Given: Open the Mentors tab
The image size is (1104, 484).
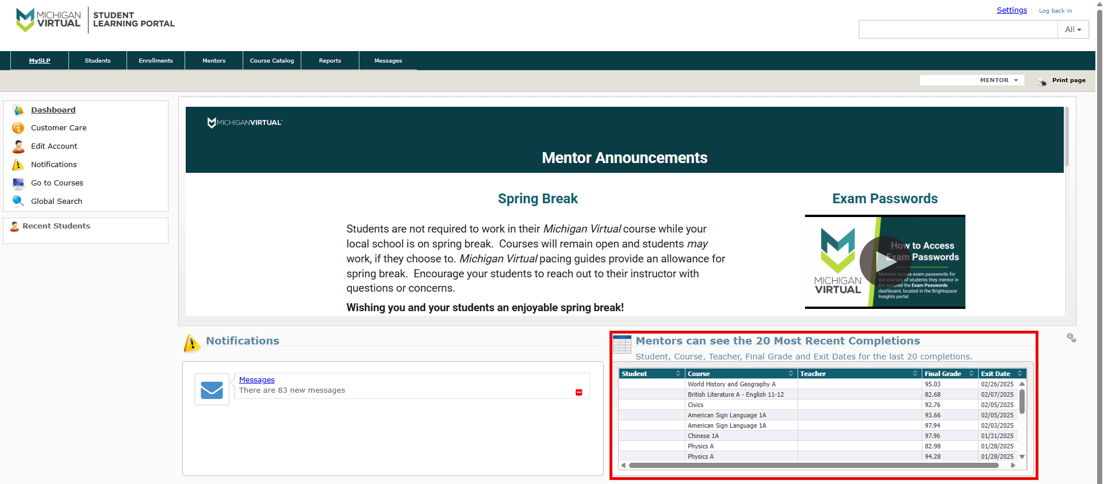Looking at the screenshot, I should [214, 60].
